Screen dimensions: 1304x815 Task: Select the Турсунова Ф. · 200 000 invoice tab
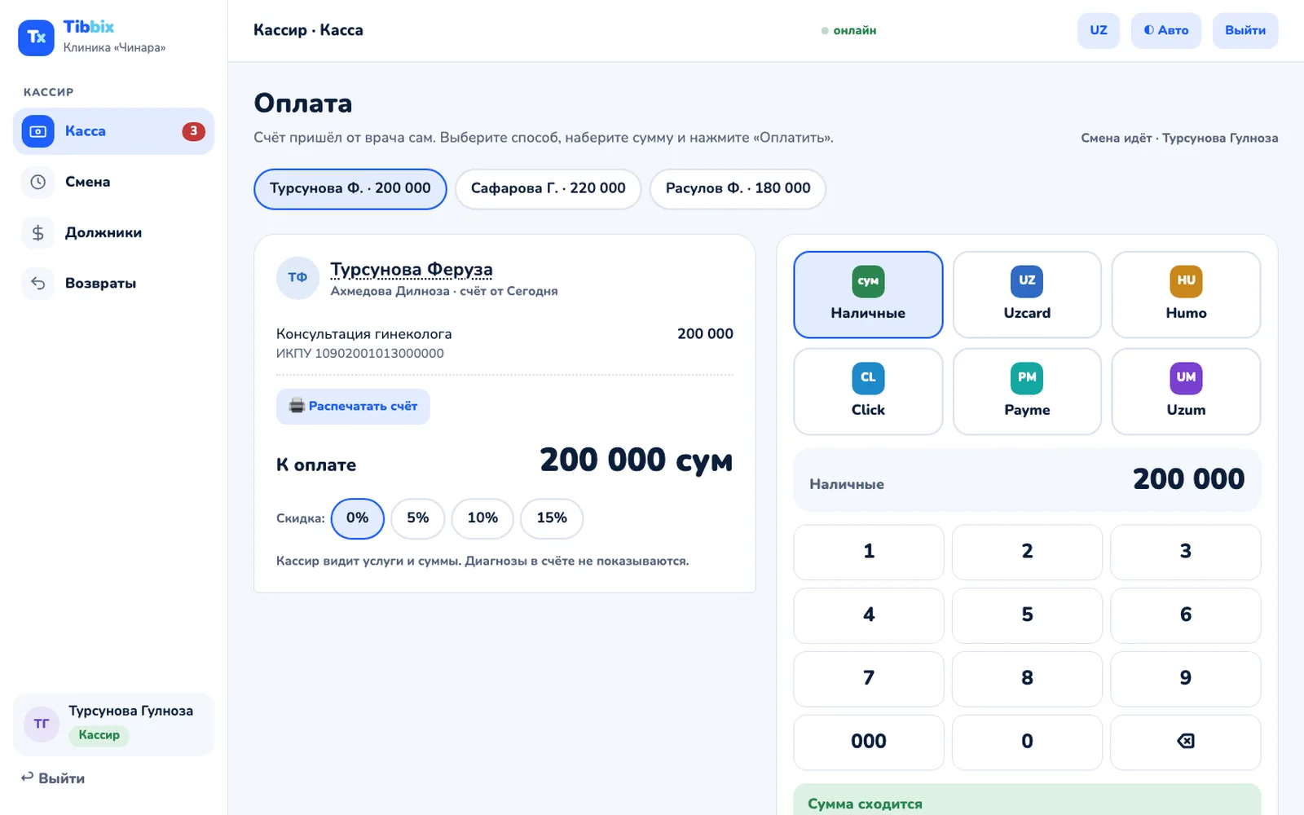[350, 188]
